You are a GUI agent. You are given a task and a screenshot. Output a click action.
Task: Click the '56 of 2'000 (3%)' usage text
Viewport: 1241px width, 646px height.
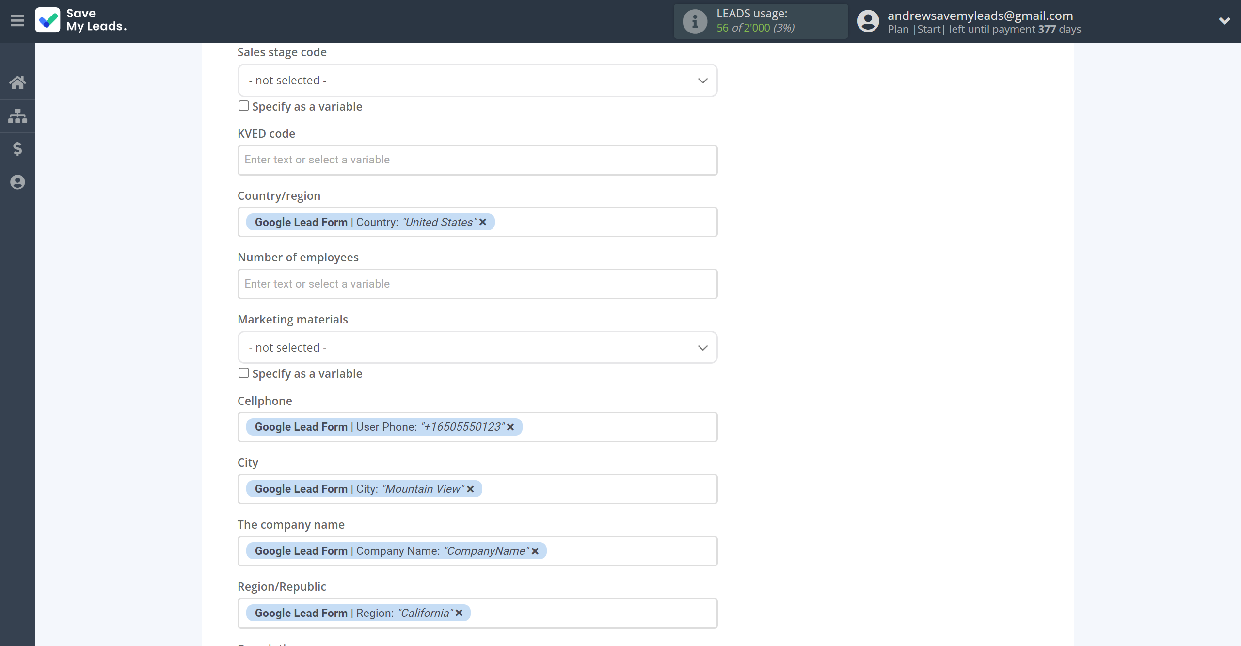(755, 28)
